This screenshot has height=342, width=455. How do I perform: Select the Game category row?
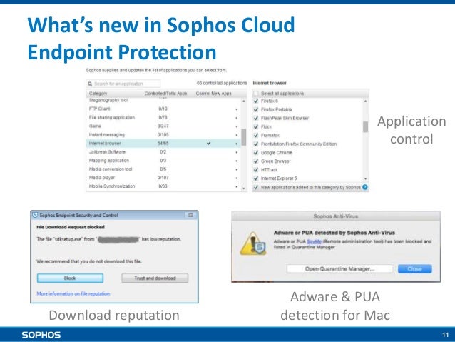coord(163,126)
